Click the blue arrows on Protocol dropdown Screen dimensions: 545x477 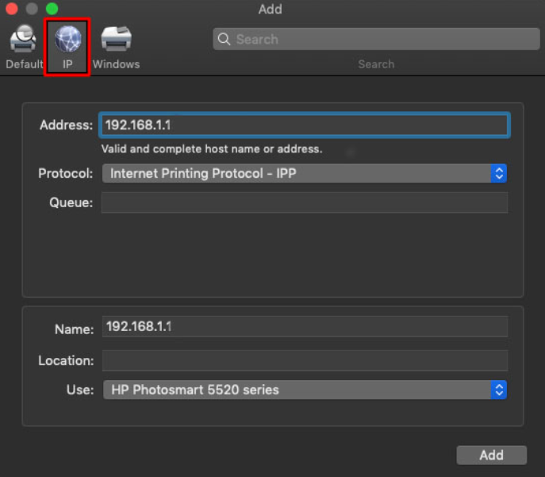point(498,173)
